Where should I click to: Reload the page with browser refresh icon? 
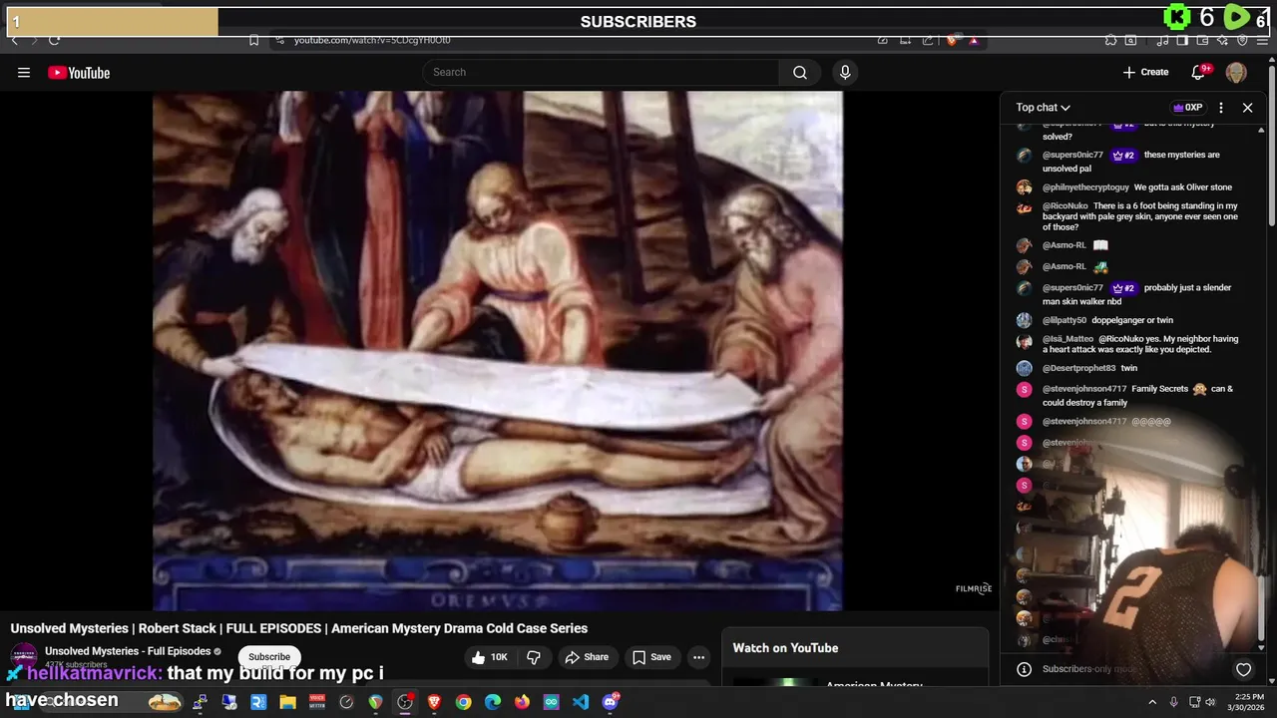[x=54, y=40]
